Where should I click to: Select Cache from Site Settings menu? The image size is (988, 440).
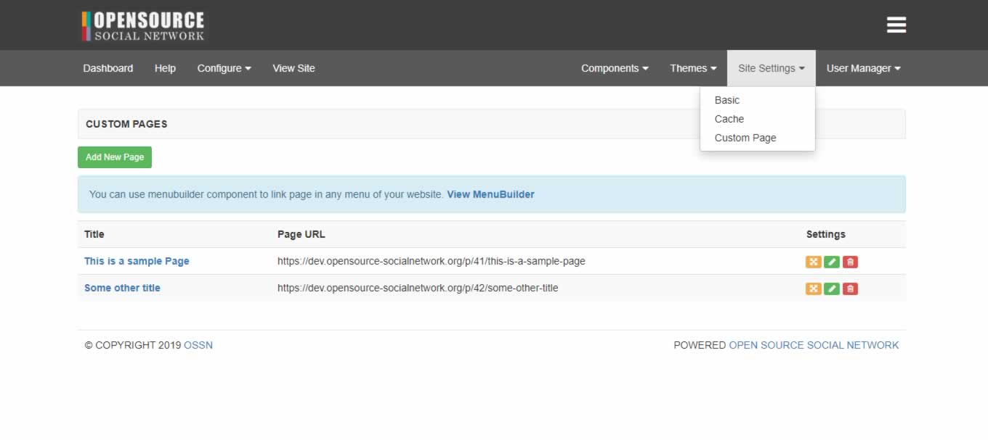point(729,119)
